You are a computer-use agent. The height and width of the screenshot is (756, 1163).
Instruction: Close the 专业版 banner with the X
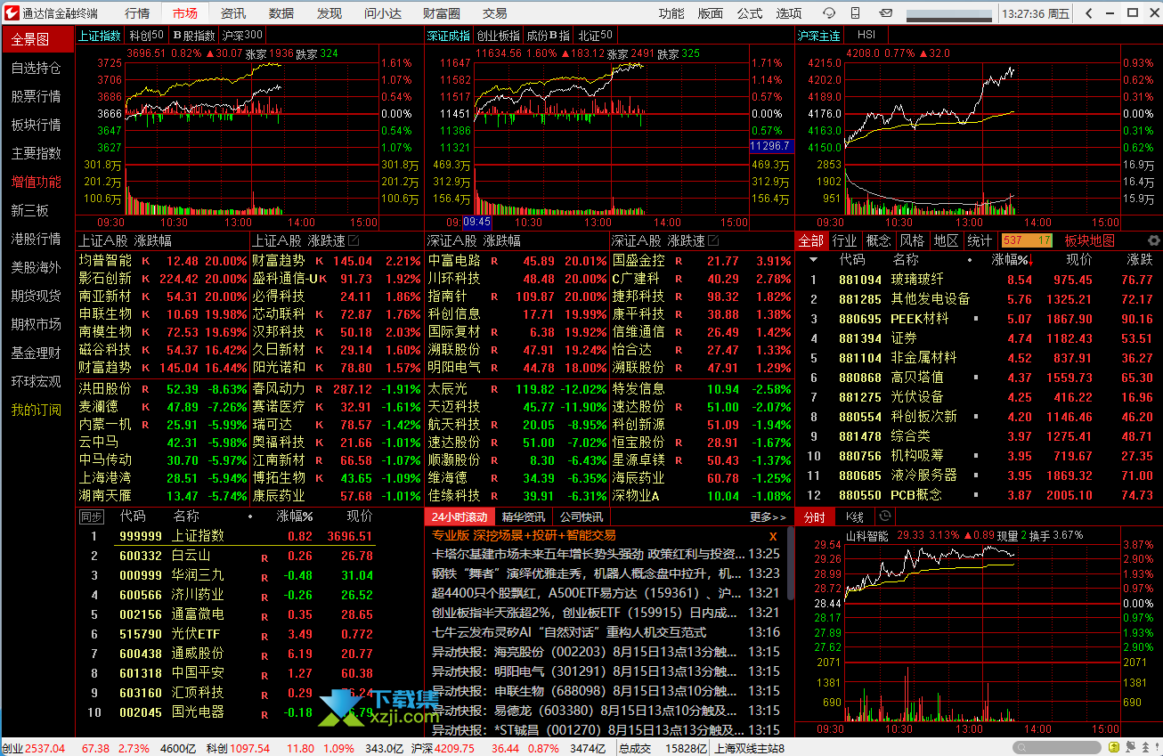(773, 536)
